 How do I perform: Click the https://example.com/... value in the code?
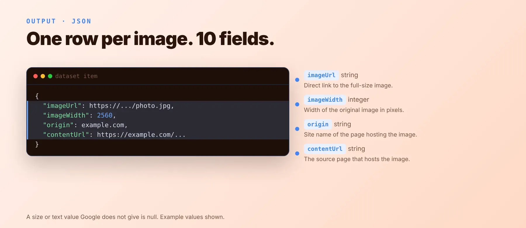[141, 135]
